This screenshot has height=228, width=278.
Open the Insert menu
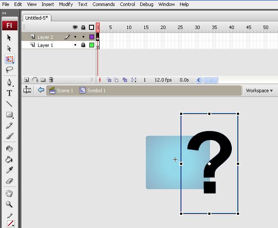(x=48, y=4)
